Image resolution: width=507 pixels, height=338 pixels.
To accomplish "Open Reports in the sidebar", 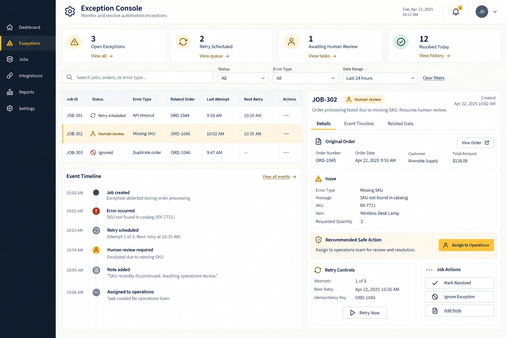I will pyautogui.click(x=28, y=92).
